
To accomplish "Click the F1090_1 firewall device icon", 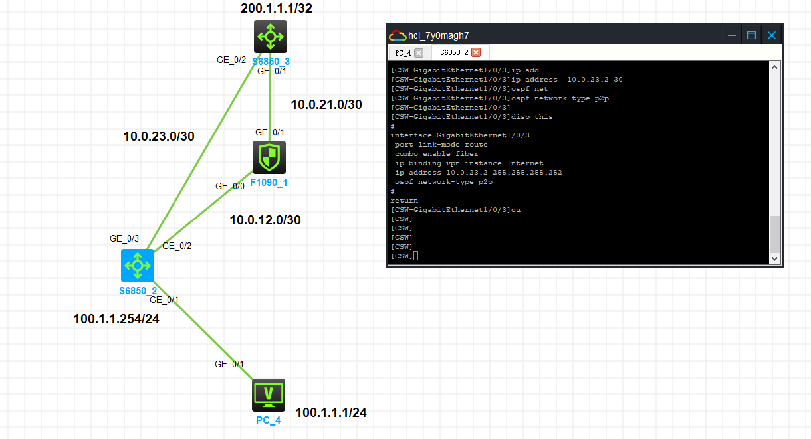I will 269,157.
